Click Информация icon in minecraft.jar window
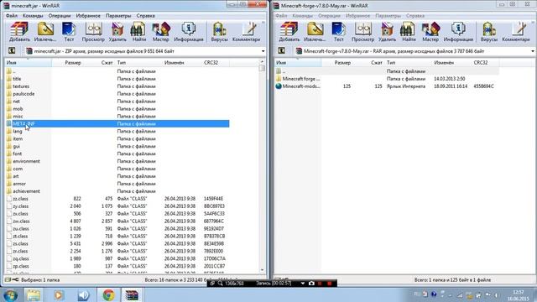 point(189,32)
